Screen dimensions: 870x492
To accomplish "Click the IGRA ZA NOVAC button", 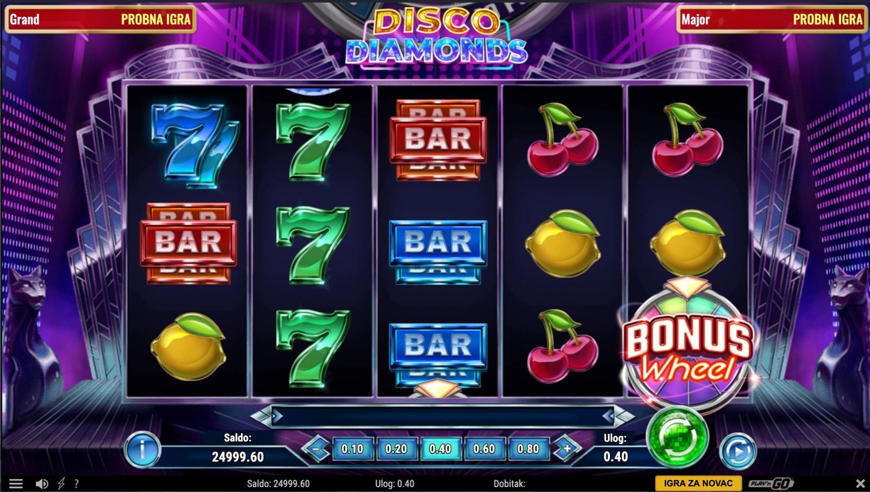I will click(x=698, y=483).
